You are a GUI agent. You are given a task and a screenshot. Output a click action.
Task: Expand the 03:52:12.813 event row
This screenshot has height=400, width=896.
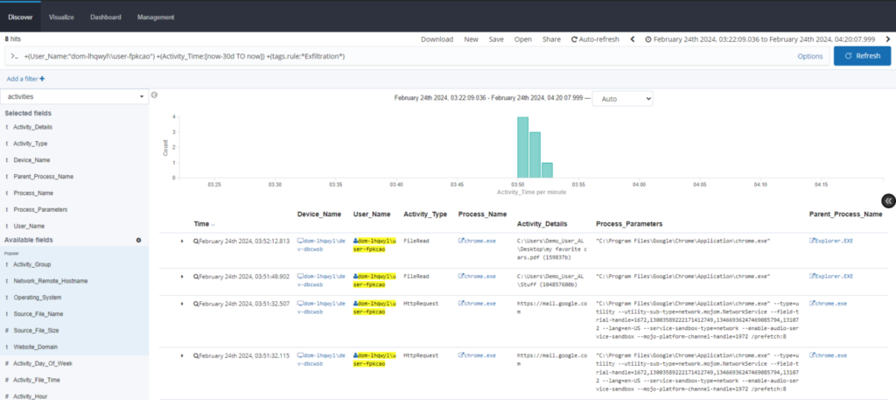click(x=182, y=240)
